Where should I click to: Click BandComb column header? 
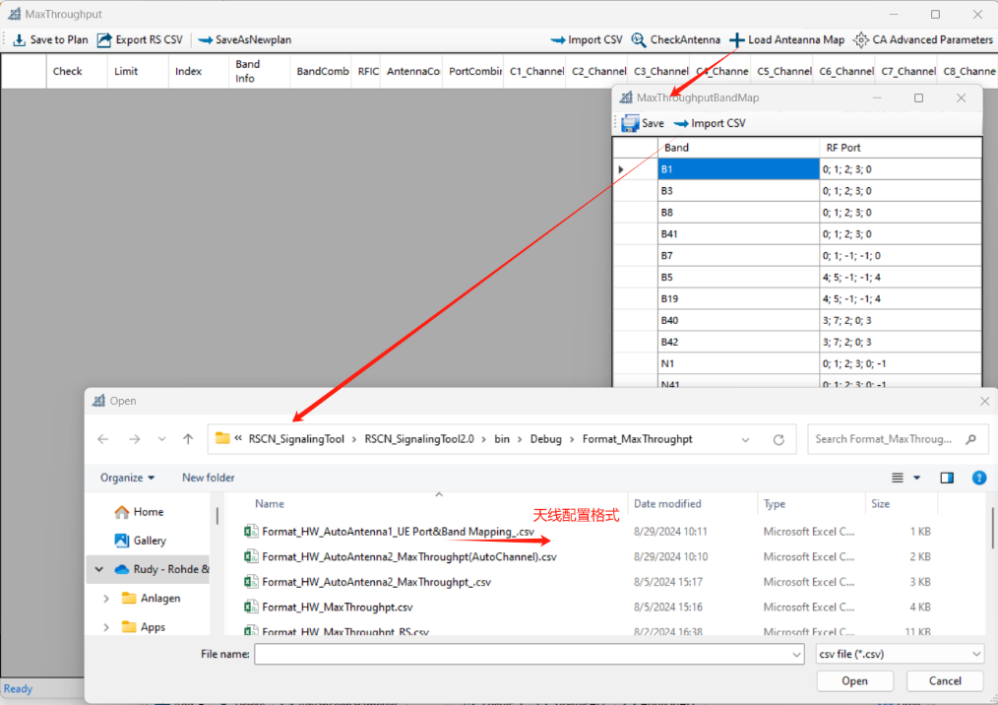pos(321,71)
